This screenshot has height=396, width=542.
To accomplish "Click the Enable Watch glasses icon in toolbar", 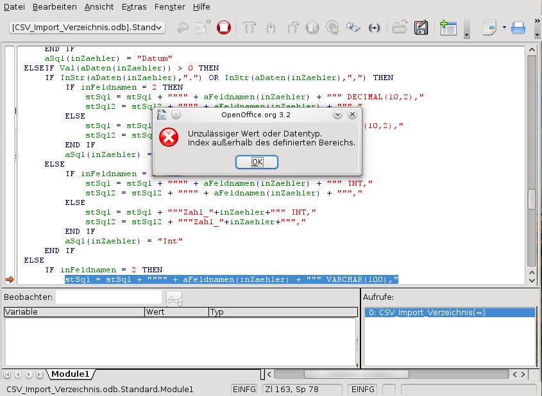I will click(x=353, y=28).
